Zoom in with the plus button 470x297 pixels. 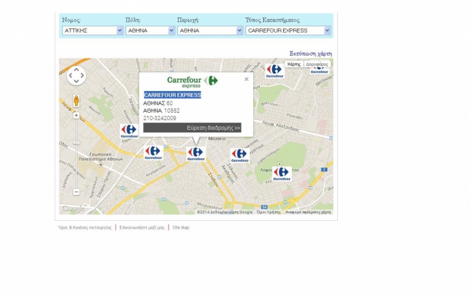coord(76,116)
